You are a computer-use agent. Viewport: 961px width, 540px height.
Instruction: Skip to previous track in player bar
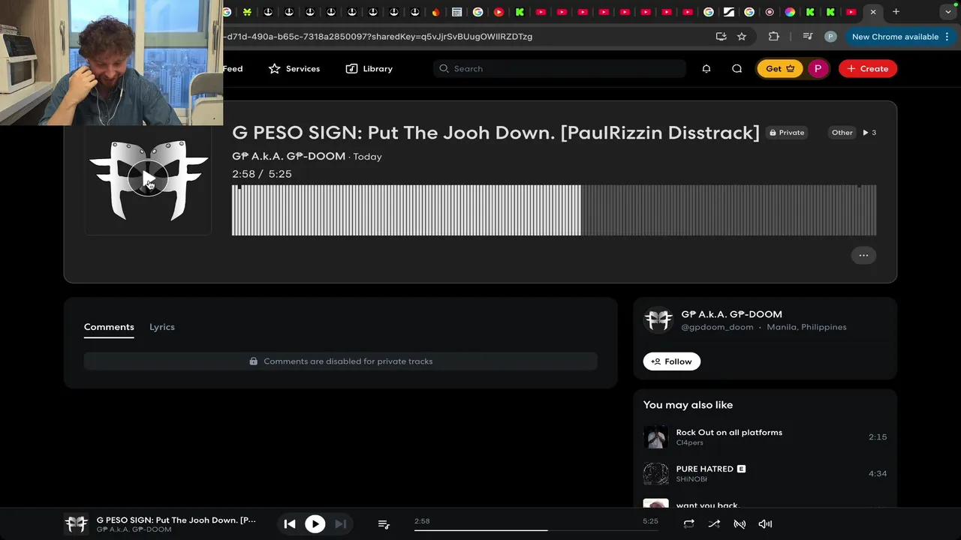point(289,524)
